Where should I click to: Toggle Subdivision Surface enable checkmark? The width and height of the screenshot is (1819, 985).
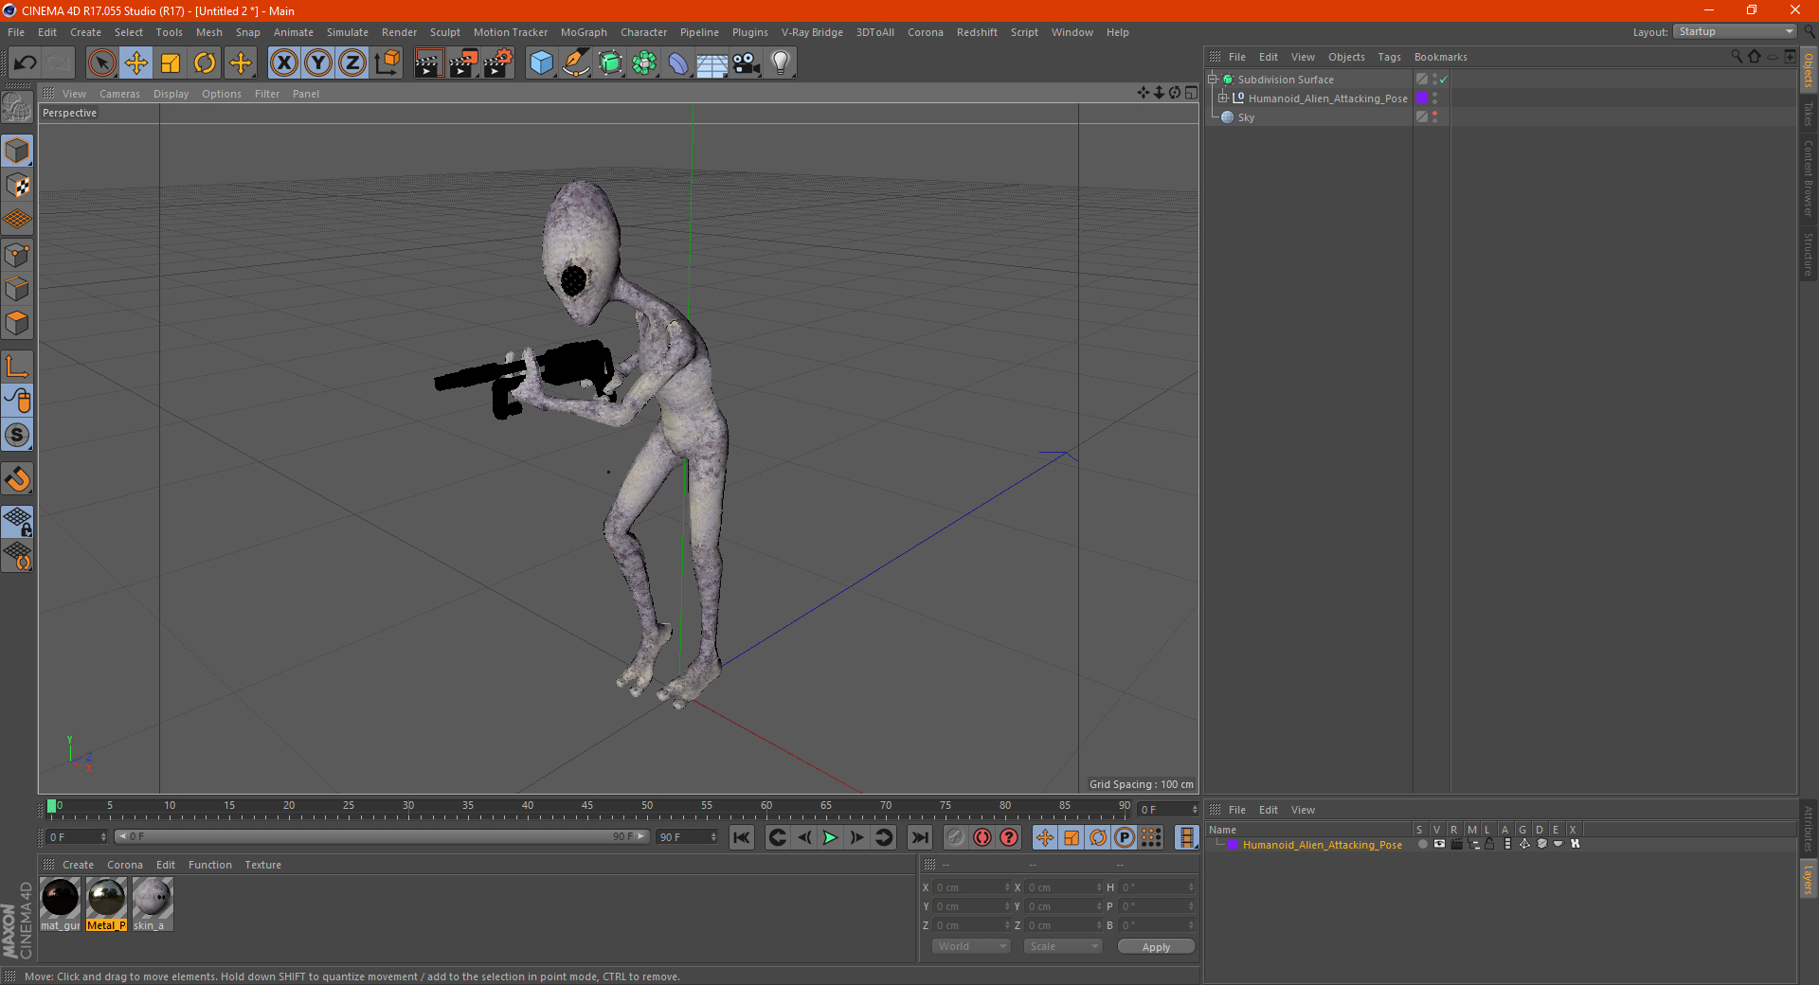pos(1443,80)
